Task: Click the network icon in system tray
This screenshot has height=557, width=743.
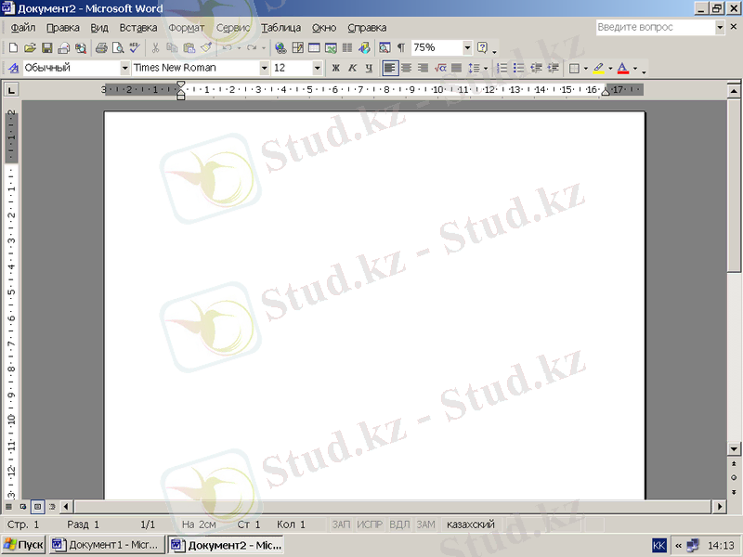Action: pyautogui.click(x=693, y=545)
